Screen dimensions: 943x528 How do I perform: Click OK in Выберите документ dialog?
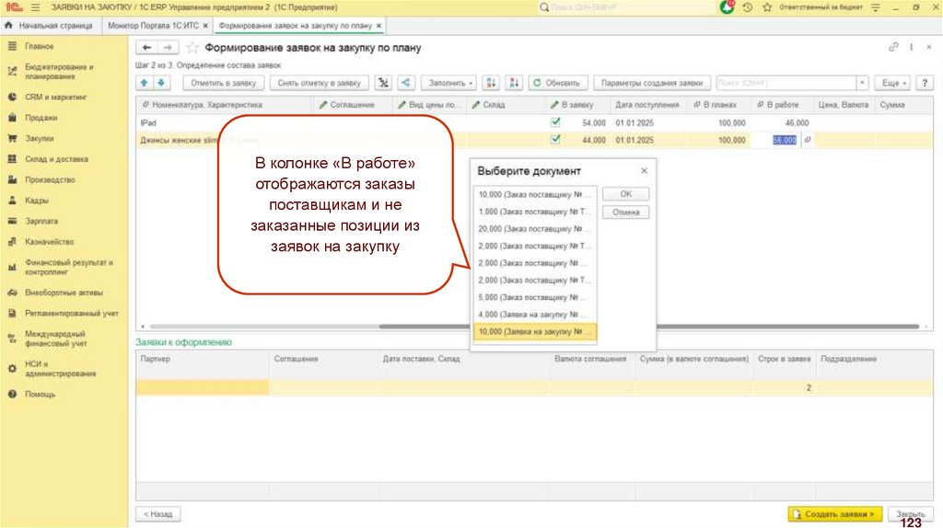pyautogui.click(x=625, y=194)
